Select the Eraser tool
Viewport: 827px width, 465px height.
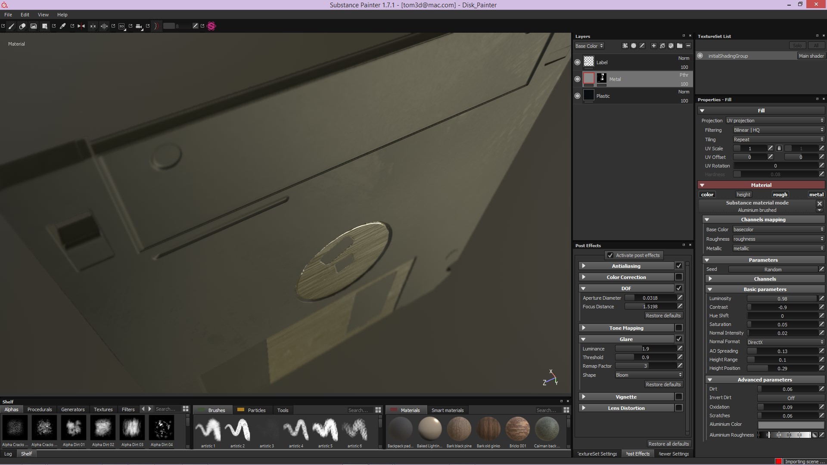tap(22, 26)
